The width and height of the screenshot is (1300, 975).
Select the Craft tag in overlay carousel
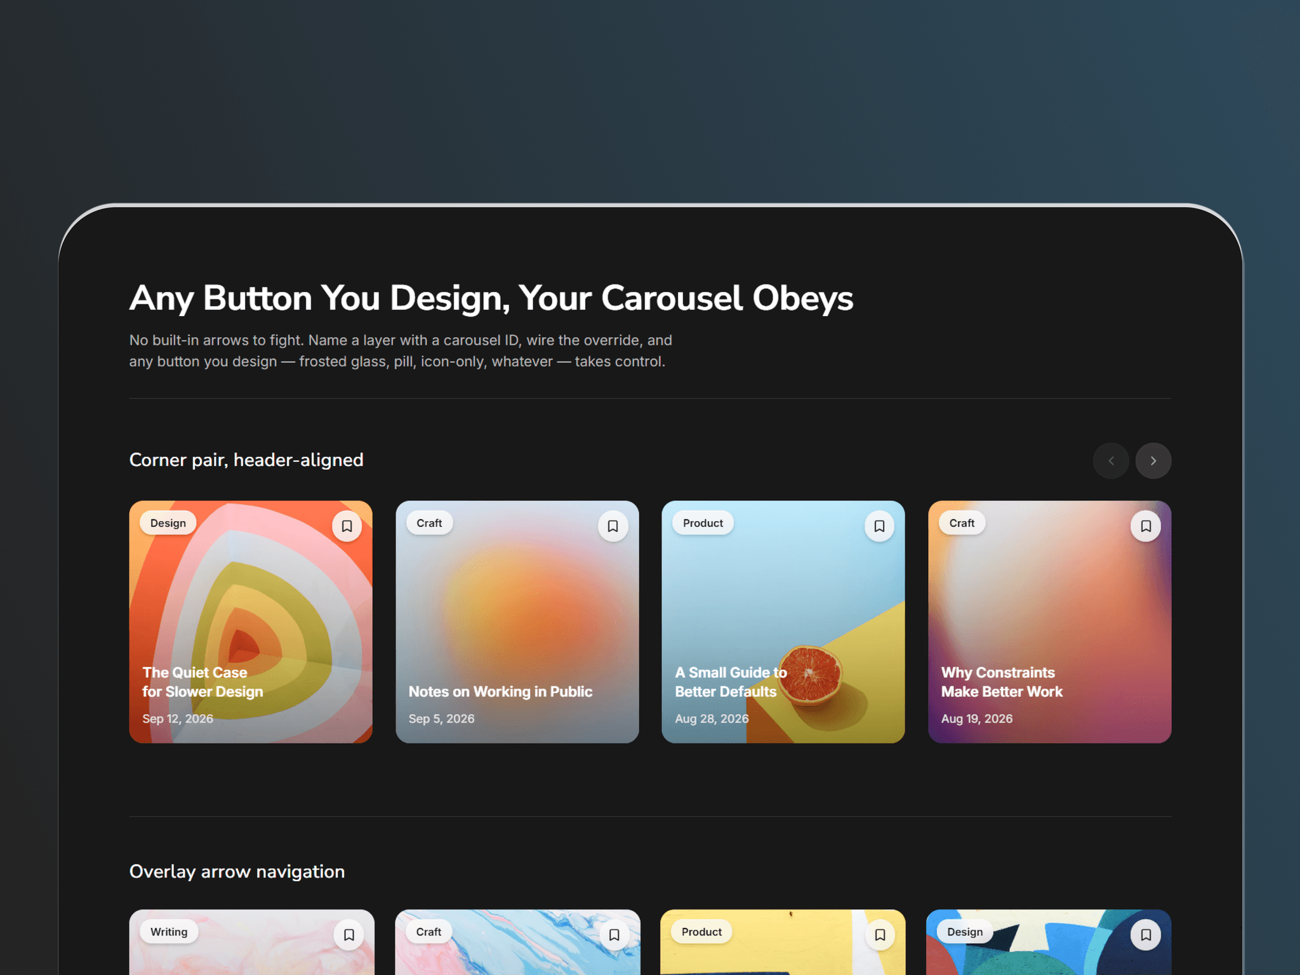[428, 932]
